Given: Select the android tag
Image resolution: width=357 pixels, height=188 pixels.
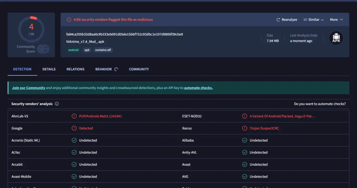Looking at the screenshot, I should coord(73,50).
